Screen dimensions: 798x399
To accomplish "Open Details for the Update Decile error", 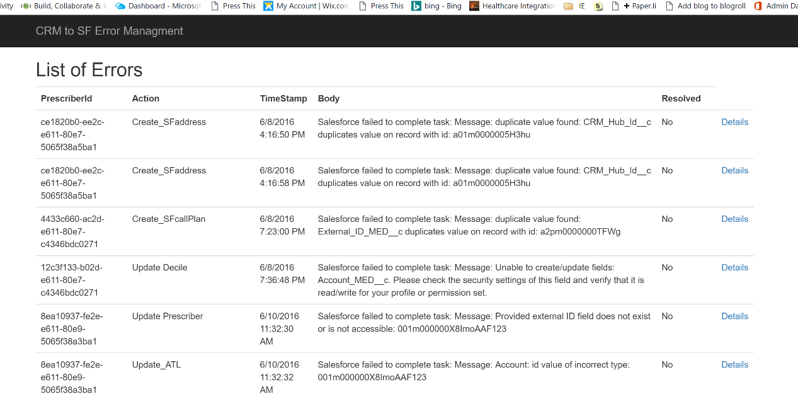I will point(734,268).
